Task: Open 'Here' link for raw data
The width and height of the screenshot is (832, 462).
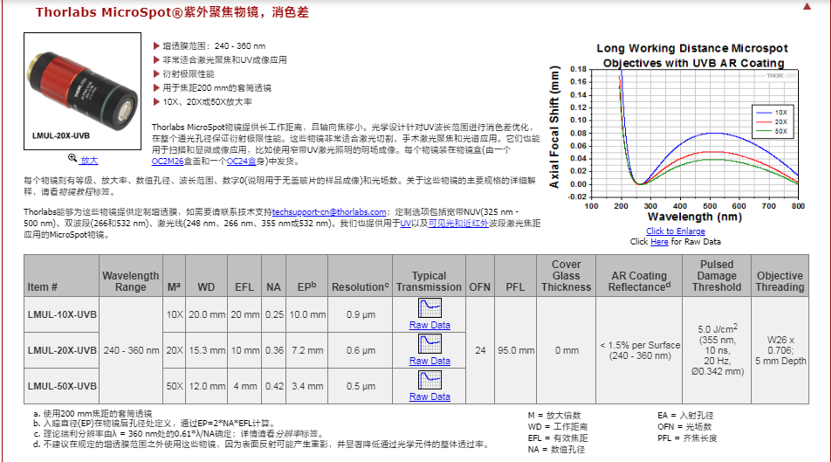Action: (659, 242)
